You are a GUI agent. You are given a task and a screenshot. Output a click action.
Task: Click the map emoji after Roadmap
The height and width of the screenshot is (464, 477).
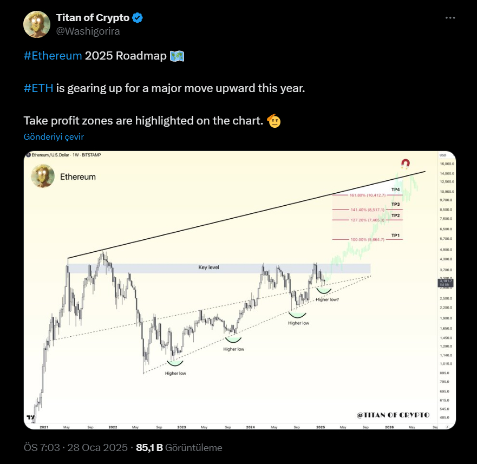coord(177,56)
